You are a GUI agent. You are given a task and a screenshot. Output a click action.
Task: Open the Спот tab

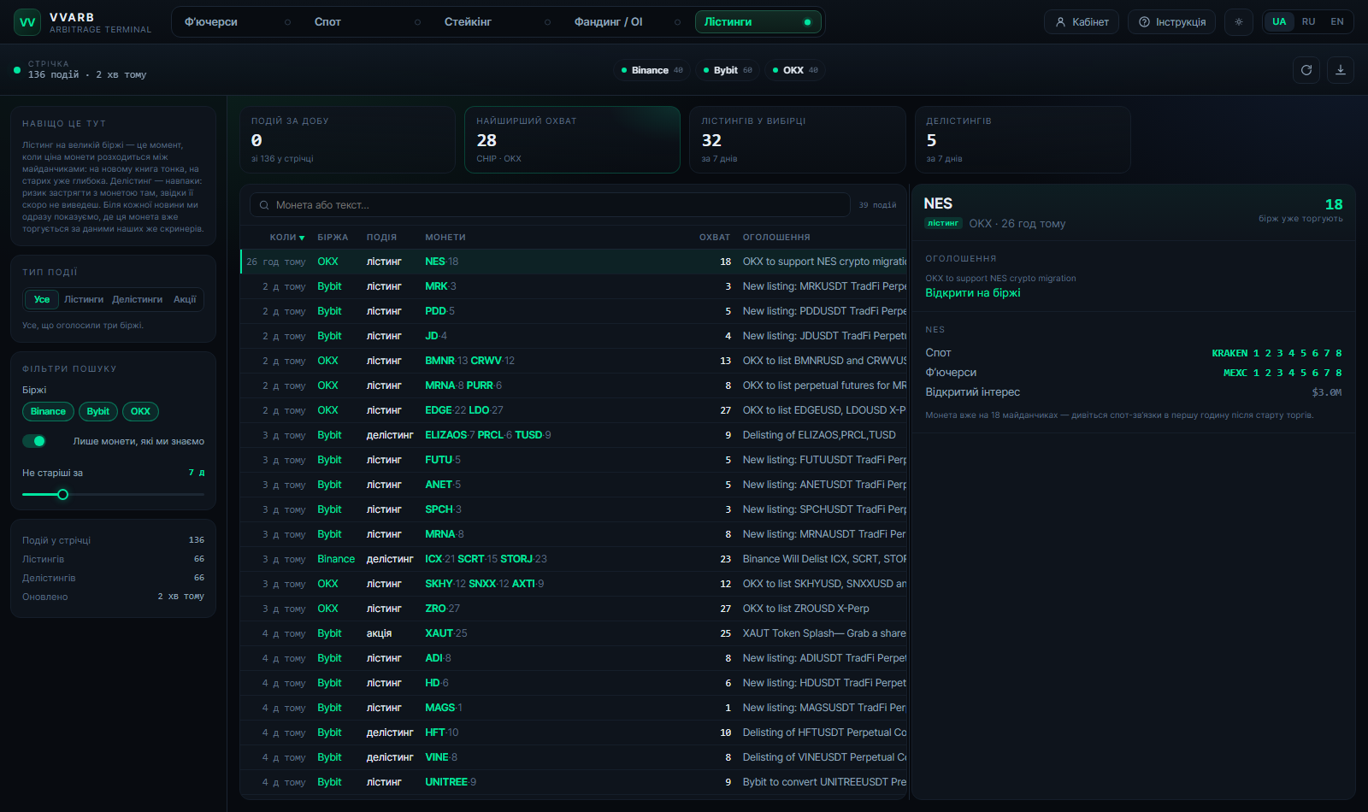click(x=368, y=22)
